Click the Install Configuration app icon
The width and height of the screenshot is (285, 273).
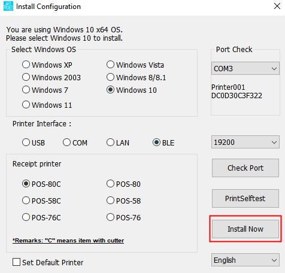pos(8,6)
